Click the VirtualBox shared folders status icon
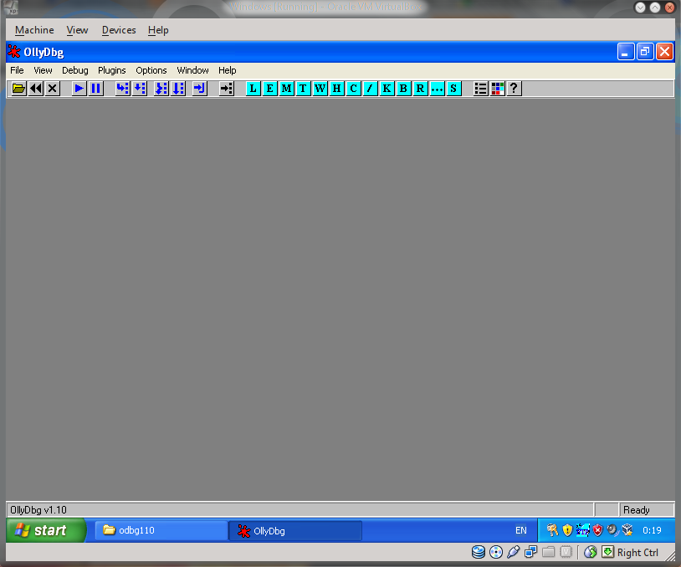This screenshot has height=567, width=681. click(x=549, y=552)
